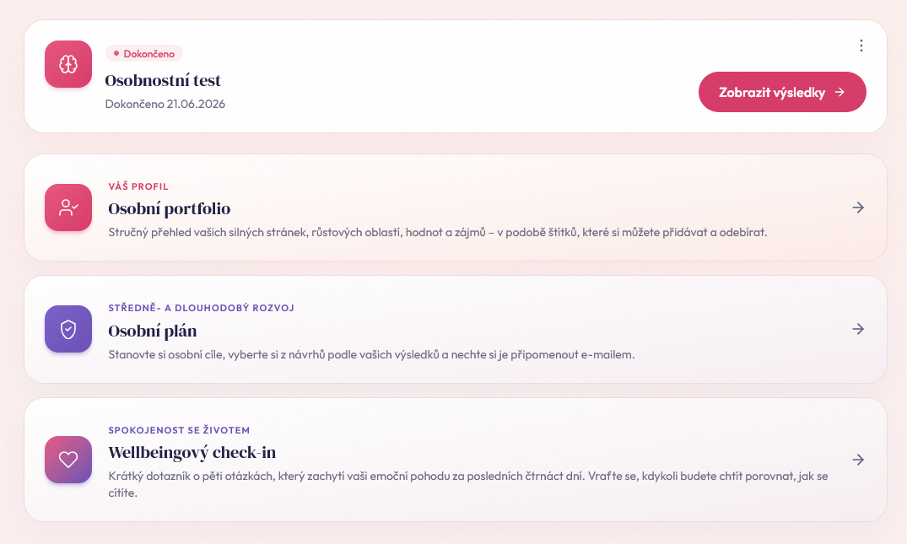The width and height of the screenshot is (907, 544).
Task: Click the Dokončeno 21.06.2026 date text
Action: click(165, 104)
